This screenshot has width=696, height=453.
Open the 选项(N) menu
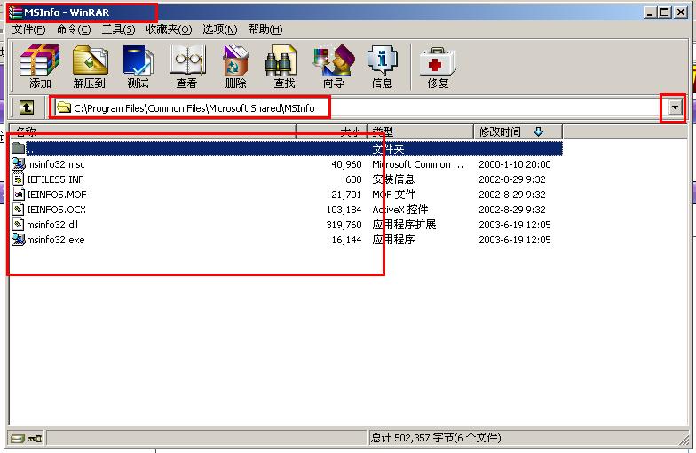click(220, 29)
